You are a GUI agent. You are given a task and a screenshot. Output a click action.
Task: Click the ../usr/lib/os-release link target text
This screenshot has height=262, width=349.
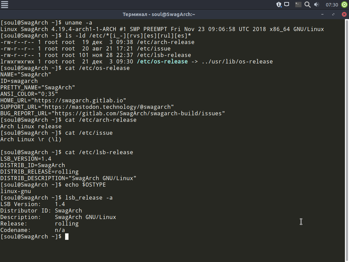point(237,61)
